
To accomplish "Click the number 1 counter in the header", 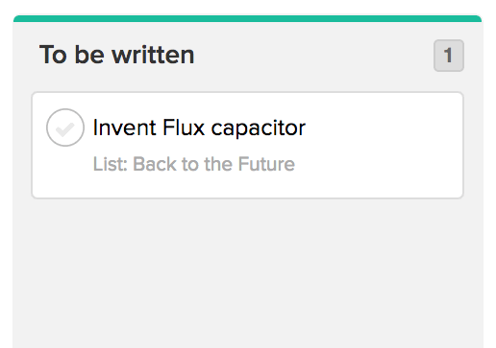I will [449, 56].
